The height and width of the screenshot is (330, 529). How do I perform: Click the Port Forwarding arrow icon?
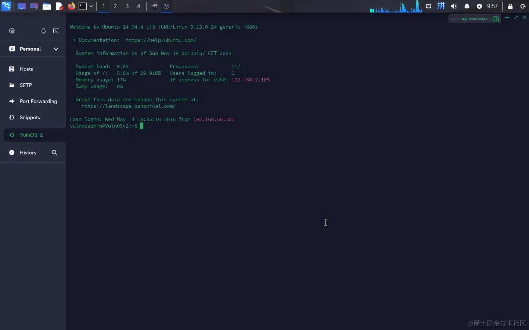point(12,101)
